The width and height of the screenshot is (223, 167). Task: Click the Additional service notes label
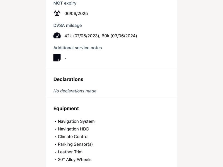pos(78,48)
